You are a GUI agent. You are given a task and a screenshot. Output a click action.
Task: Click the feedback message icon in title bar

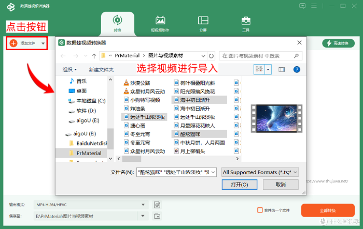pos(302,6)
